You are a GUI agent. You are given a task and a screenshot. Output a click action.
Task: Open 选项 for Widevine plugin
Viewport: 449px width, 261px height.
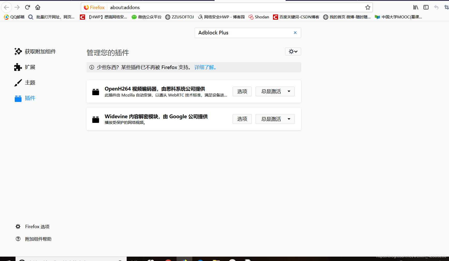pyautogui.click(x=242, y=119)
